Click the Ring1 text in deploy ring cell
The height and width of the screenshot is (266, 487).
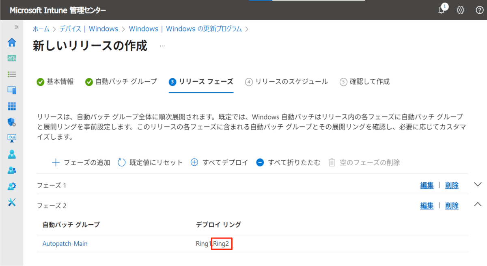[x=203, y=244]
